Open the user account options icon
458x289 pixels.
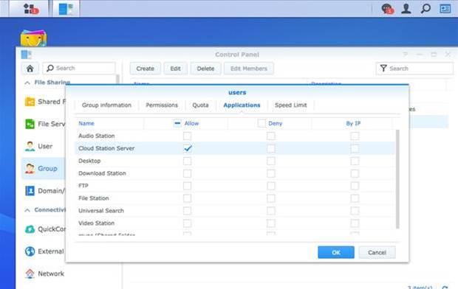(406, 8)
